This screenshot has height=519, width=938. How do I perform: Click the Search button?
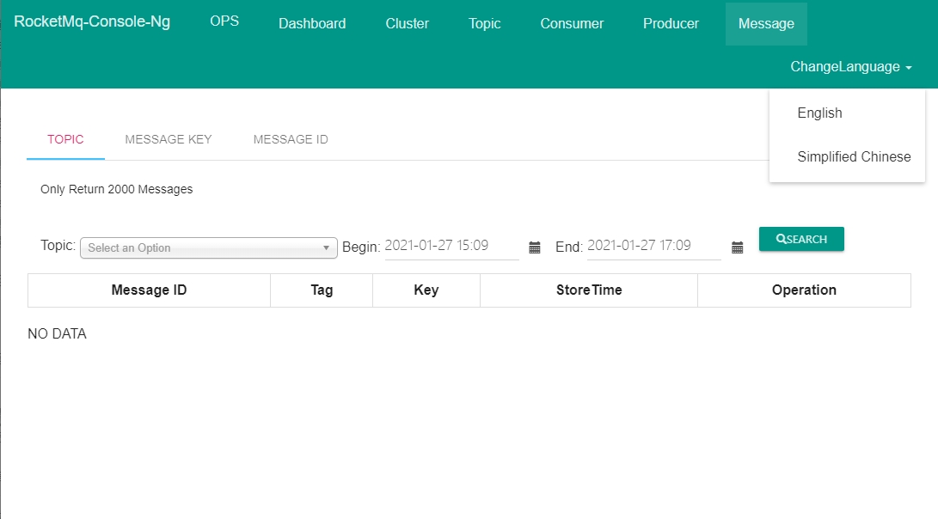pos(801,239)
